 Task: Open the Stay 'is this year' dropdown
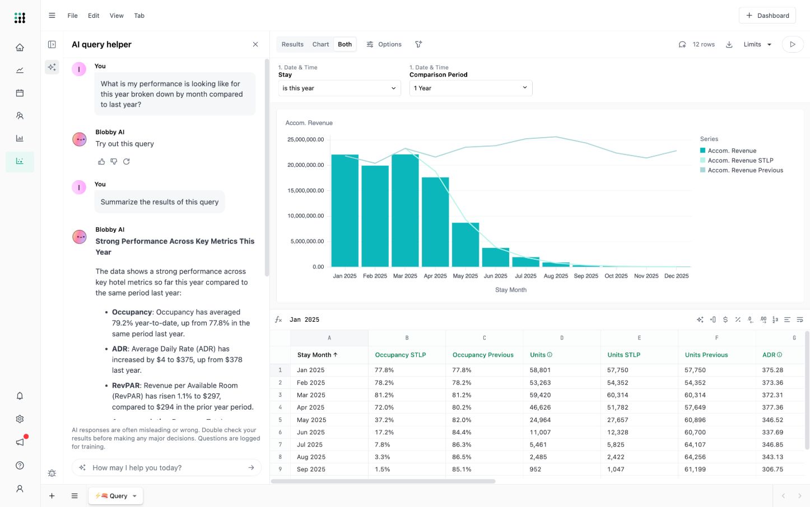339,88
